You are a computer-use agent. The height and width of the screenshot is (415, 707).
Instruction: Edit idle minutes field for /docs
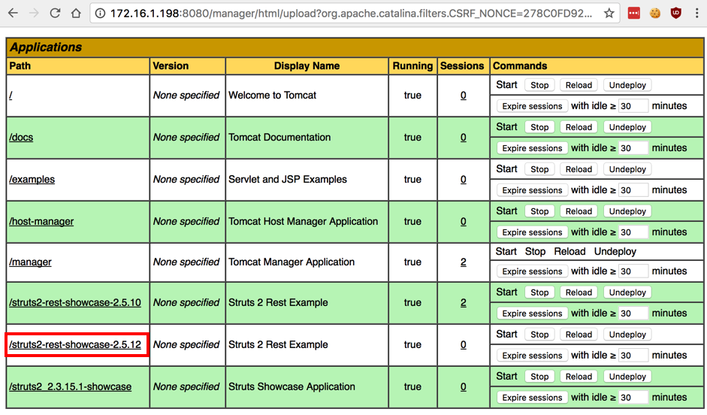click(633, 148)
